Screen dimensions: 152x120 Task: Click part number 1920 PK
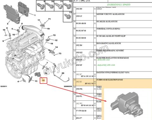[x=79, y=89]
